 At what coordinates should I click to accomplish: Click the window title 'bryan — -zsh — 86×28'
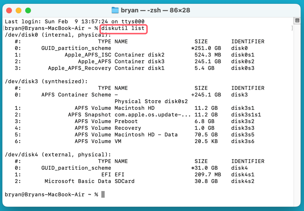pyautogui.click(x=155, y=10)
